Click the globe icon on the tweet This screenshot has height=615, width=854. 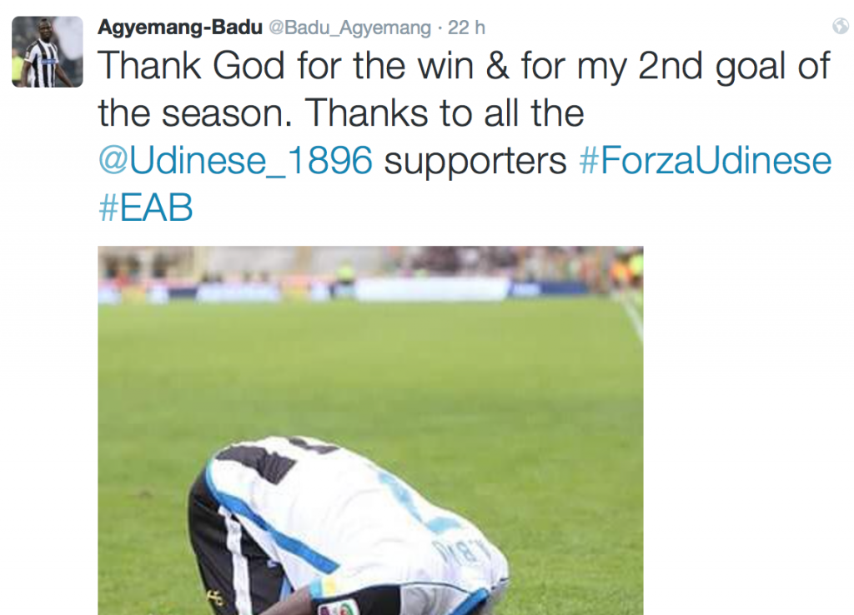[840, 27]
